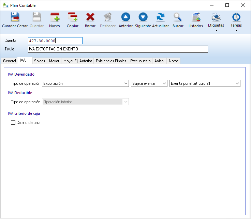Go to previous account with Anterior
Image resolution: width=251 pixels, height=219 pixels.
[125, 17]
